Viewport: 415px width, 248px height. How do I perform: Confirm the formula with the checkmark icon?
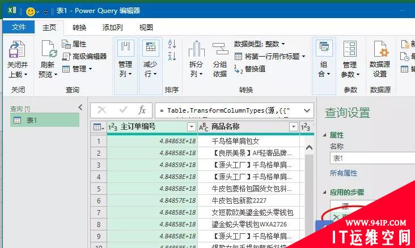coord(123,110)
